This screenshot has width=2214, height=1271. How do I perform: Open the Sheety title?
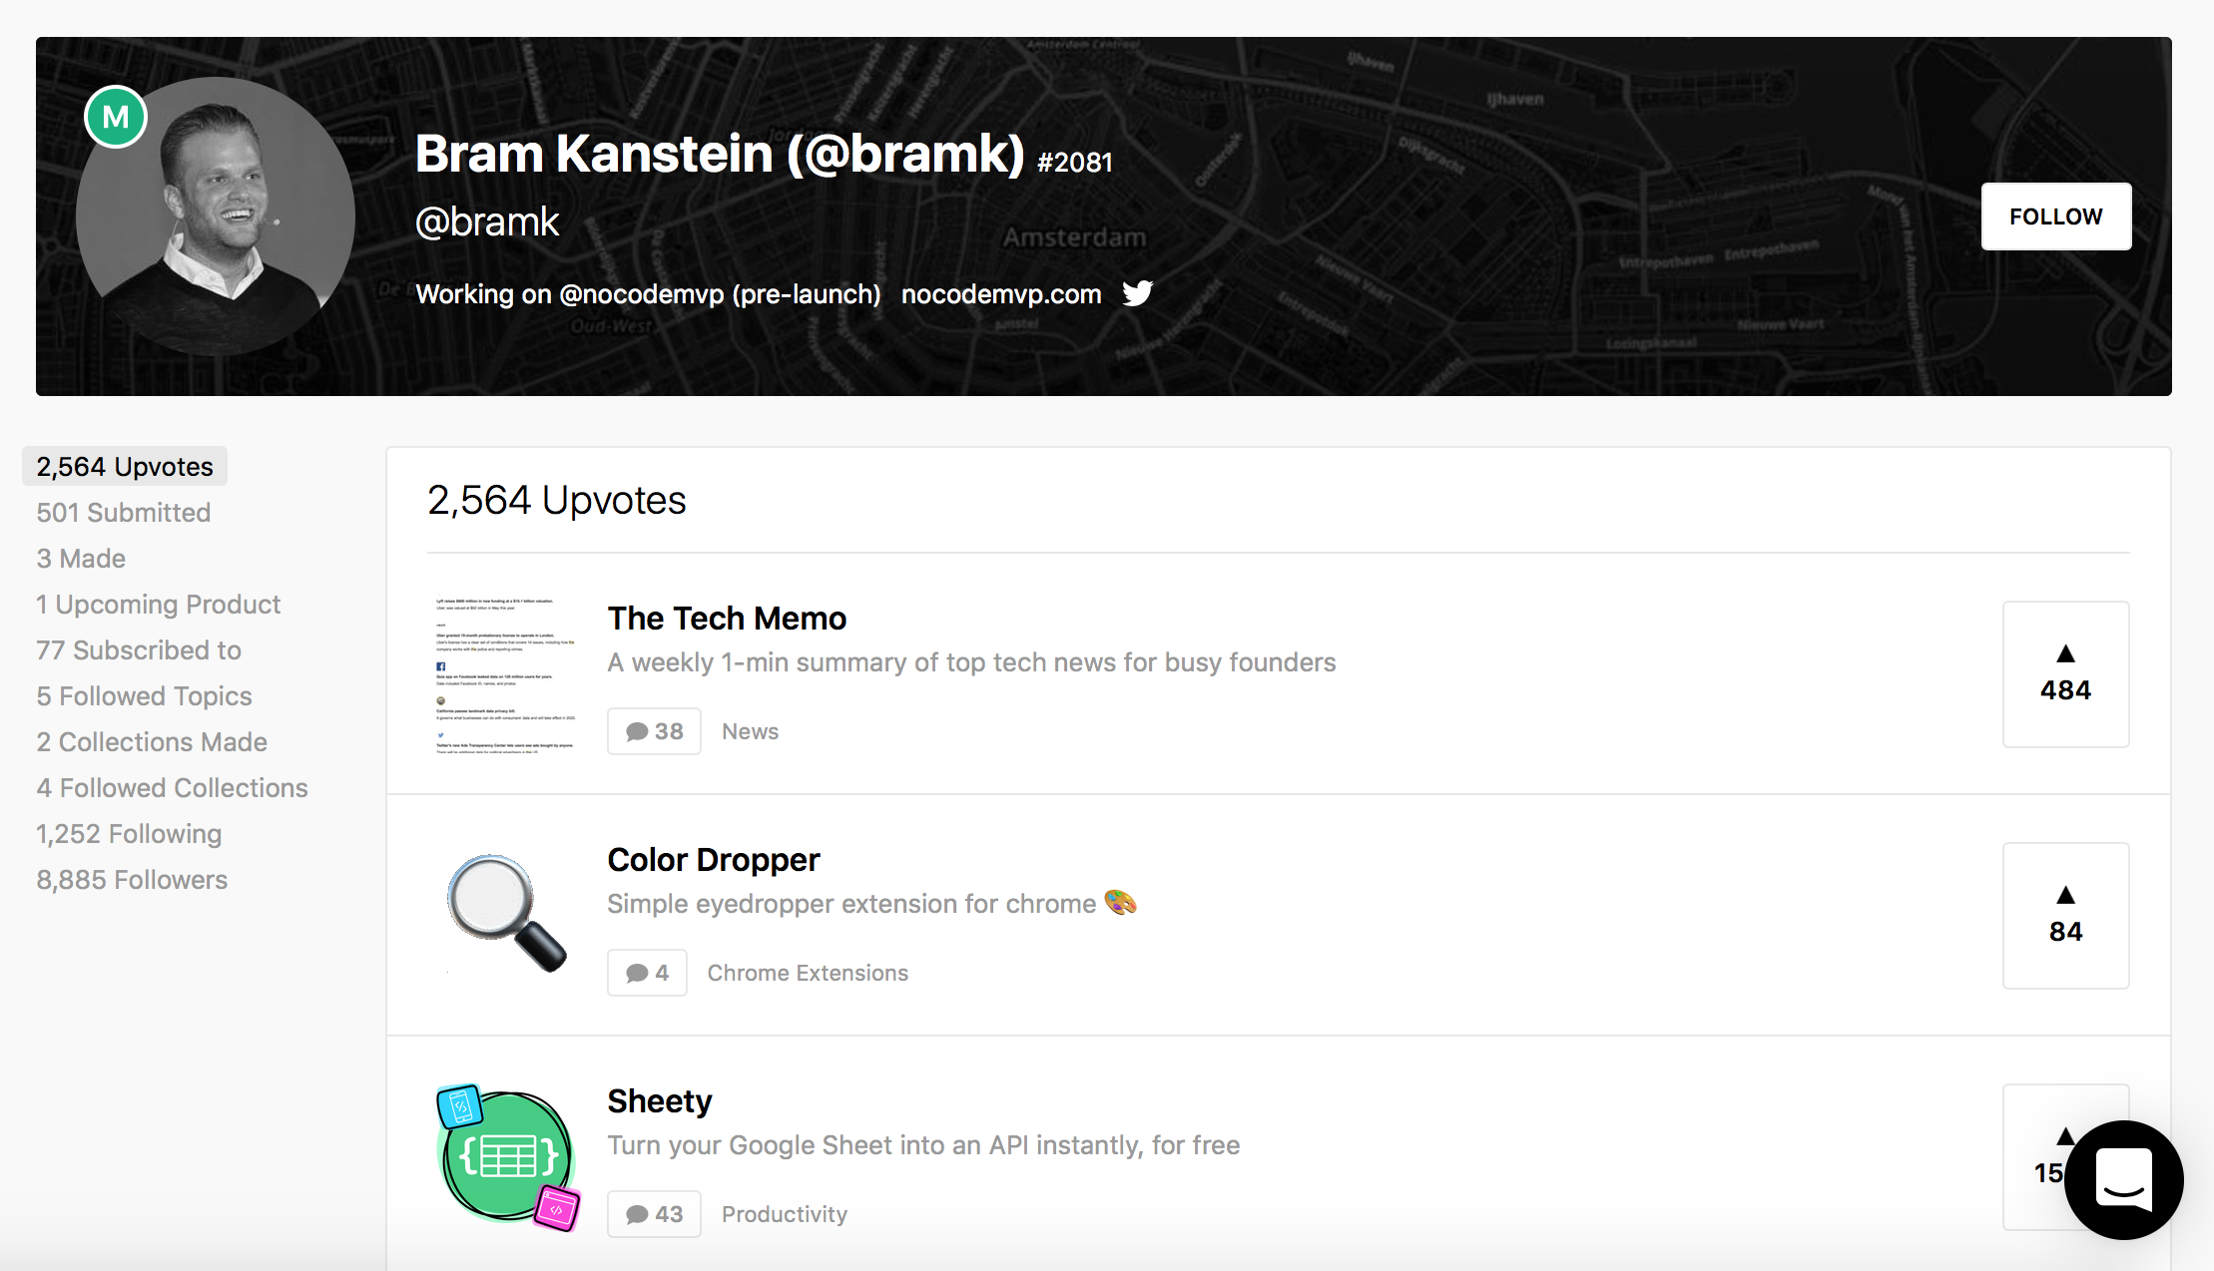[x=660, y=1101]
